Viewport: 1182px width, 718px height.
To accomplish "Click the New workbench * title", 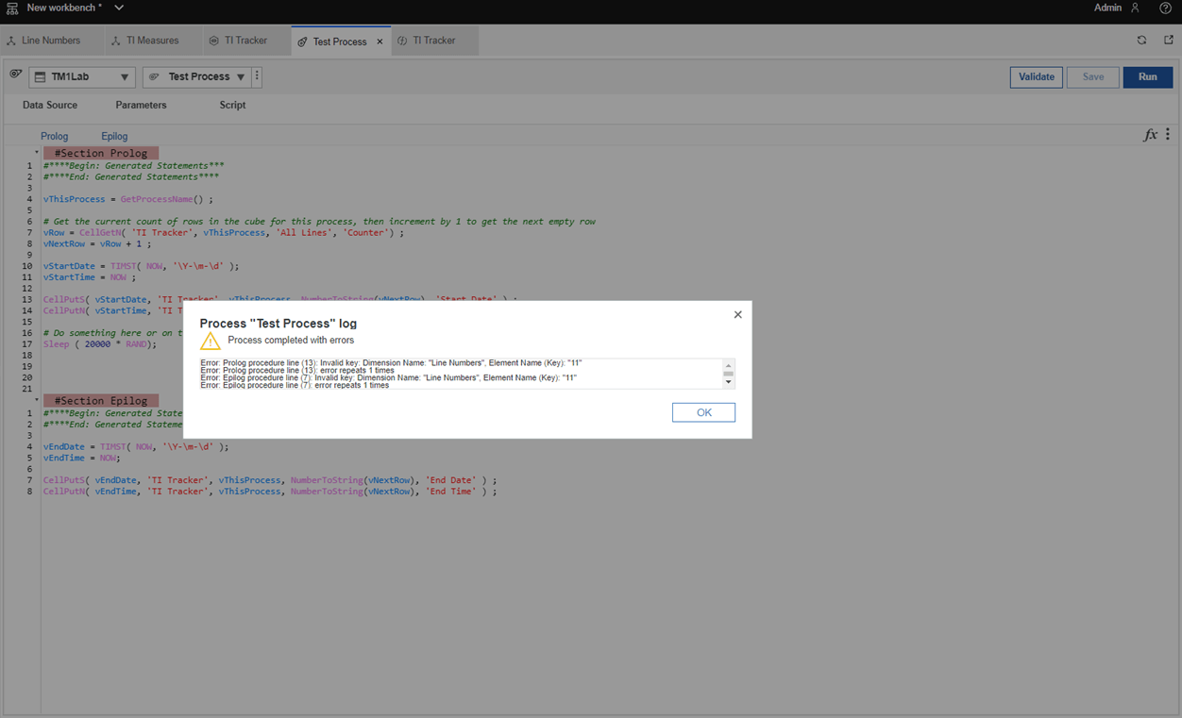I will (x=64, y=8).
